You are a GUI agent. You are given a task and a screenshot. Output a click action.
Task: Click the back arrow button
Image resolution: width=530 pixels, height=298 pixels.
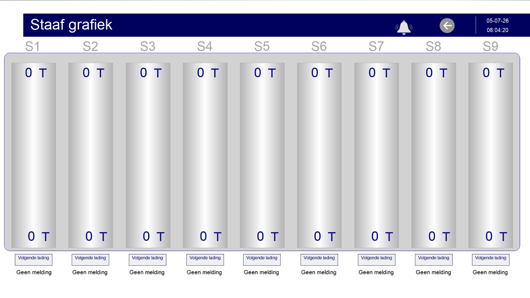pyautogui.click(x=447, y=25)
